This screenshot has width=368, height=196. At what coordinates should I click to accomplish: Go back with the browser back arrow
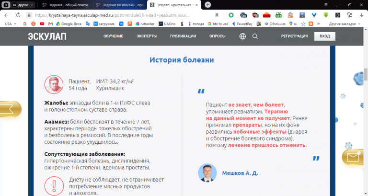pos(6,15)
